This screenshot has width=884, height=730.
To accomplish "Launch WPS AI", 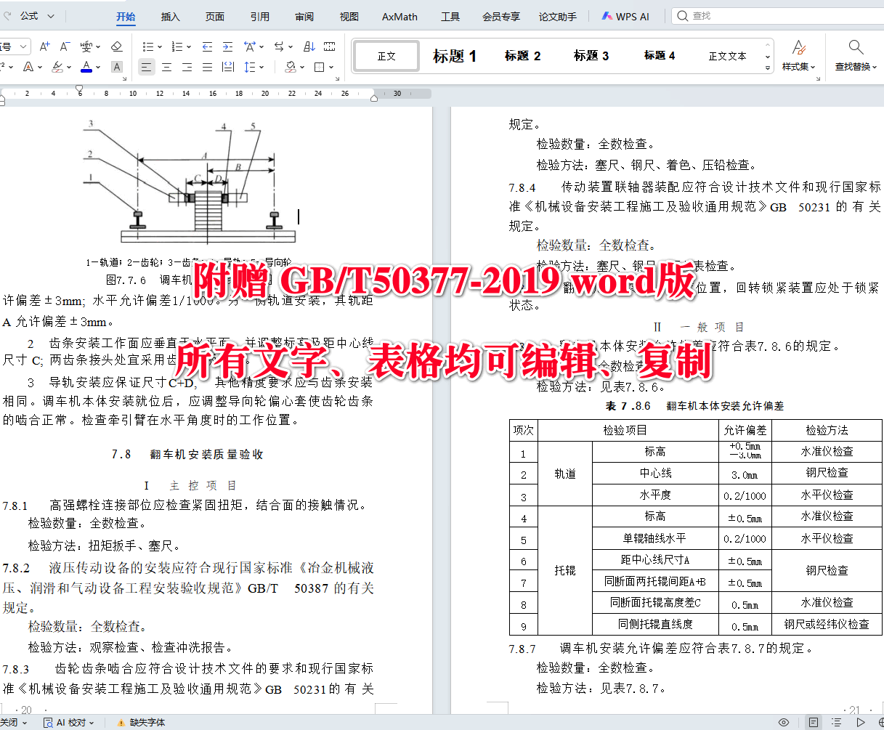I will tap(625, 16).
